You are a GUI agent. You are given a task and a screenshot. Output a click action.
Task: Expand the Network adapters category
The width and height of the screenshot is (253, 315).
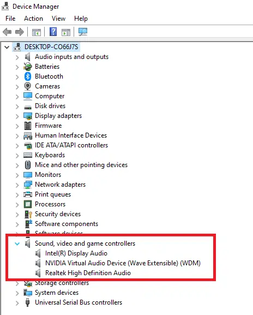coord(17,185)
